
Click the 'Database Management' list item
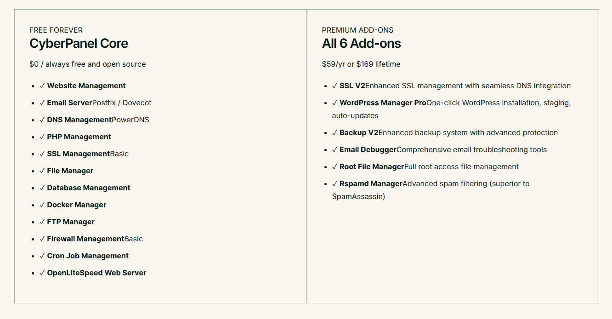[x=85, y=188]
